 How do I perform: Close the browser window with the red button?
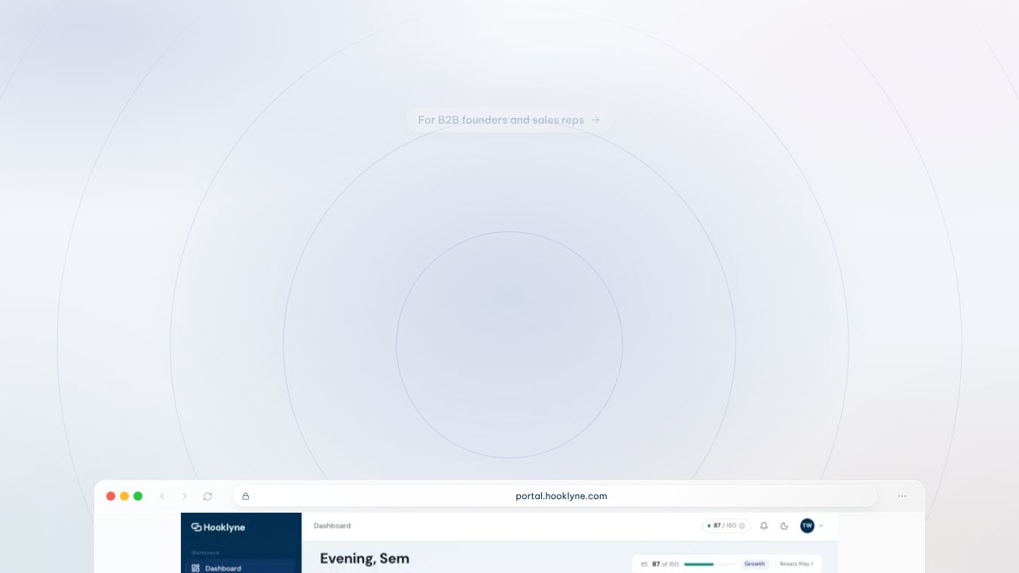(x=111, y=496)
